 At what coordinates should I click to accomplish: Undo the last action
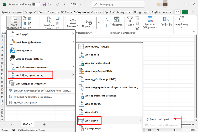point(50,4)
